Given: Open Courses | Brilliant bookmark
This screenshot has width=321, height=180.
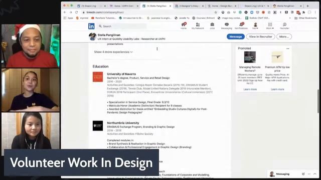Looking at the screenshot, I should (x=204, y=18).
